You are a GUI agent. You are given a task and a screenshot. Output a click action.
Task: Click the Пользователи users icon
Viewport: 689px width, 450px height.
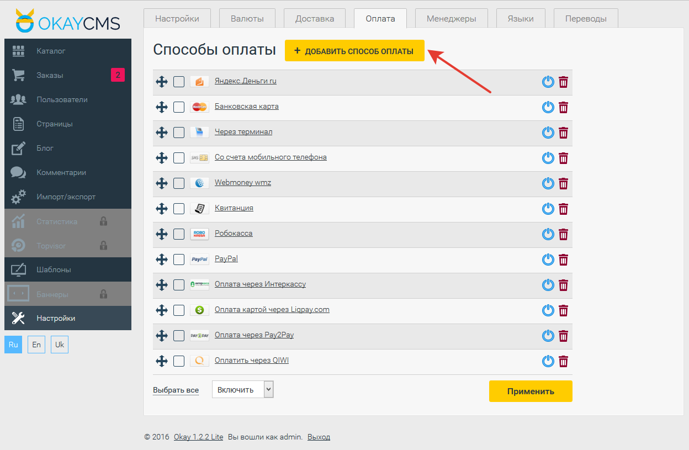[19, 99]
